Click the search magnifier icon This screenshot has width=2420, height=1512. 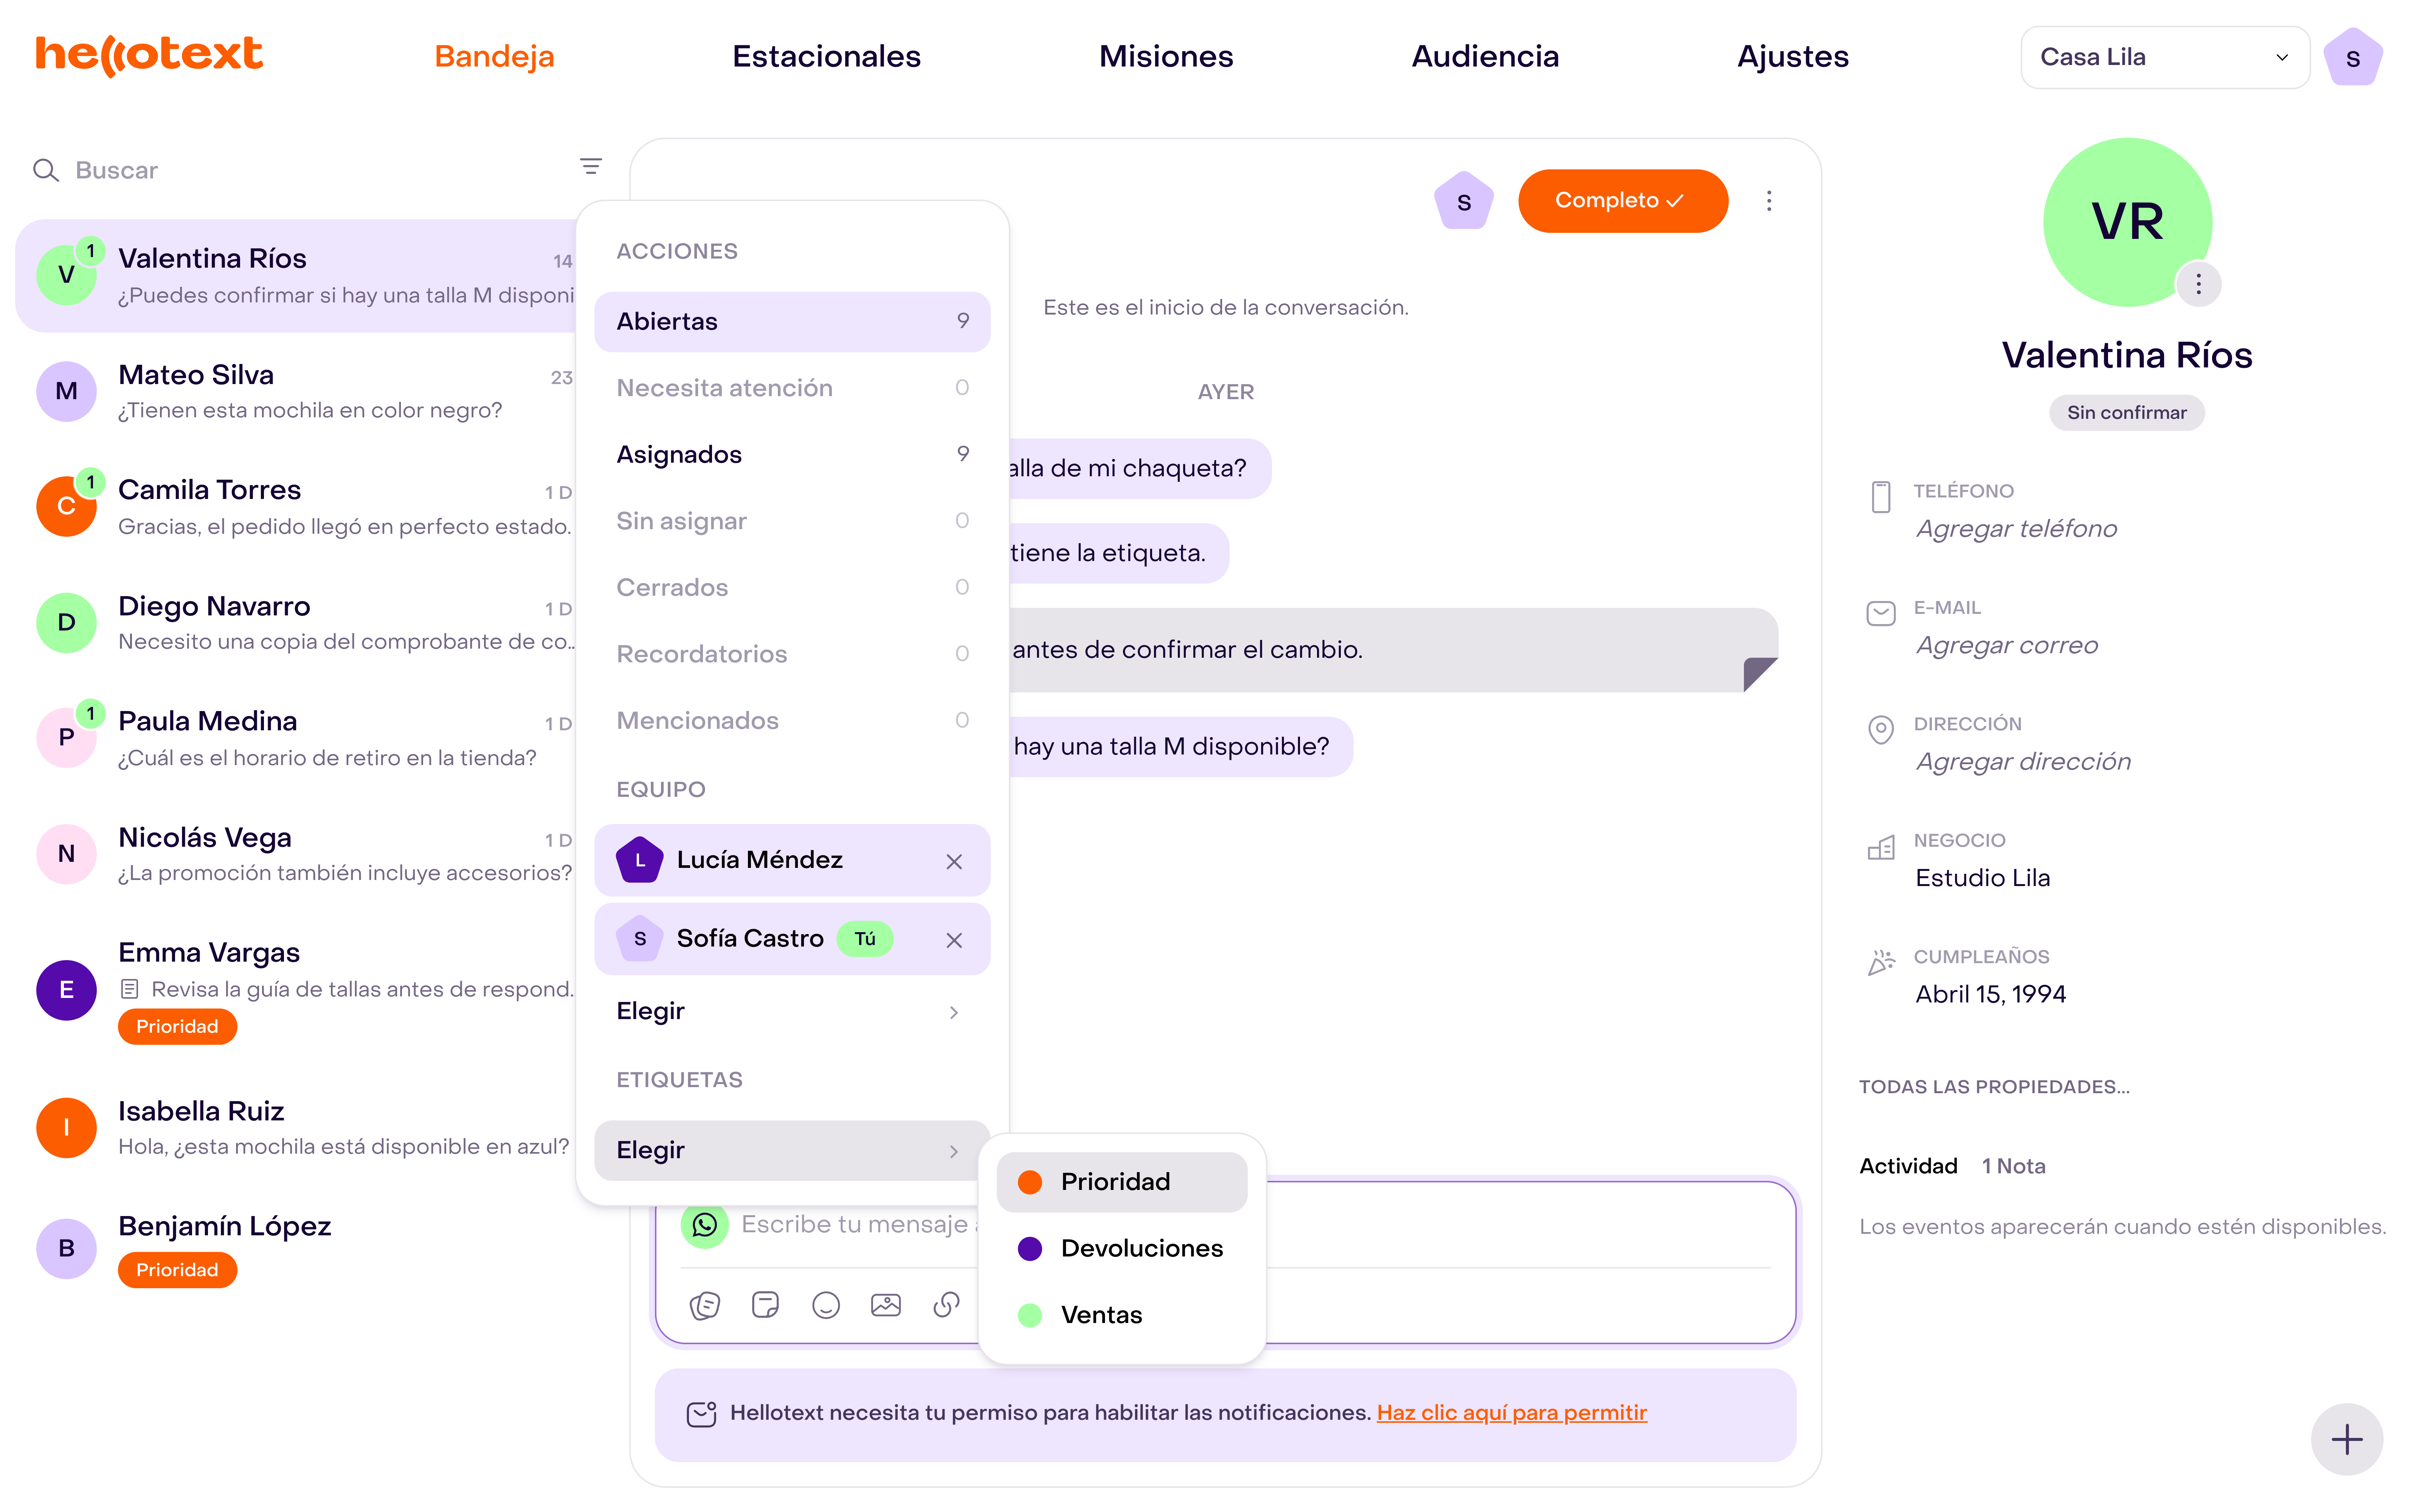click(46, 170)
